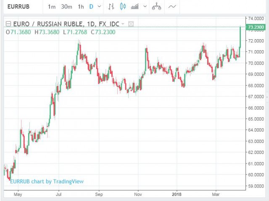269x201 pixels.
Task: Expand the interval dropdown arrow next to D
Action: coord(99,7)
